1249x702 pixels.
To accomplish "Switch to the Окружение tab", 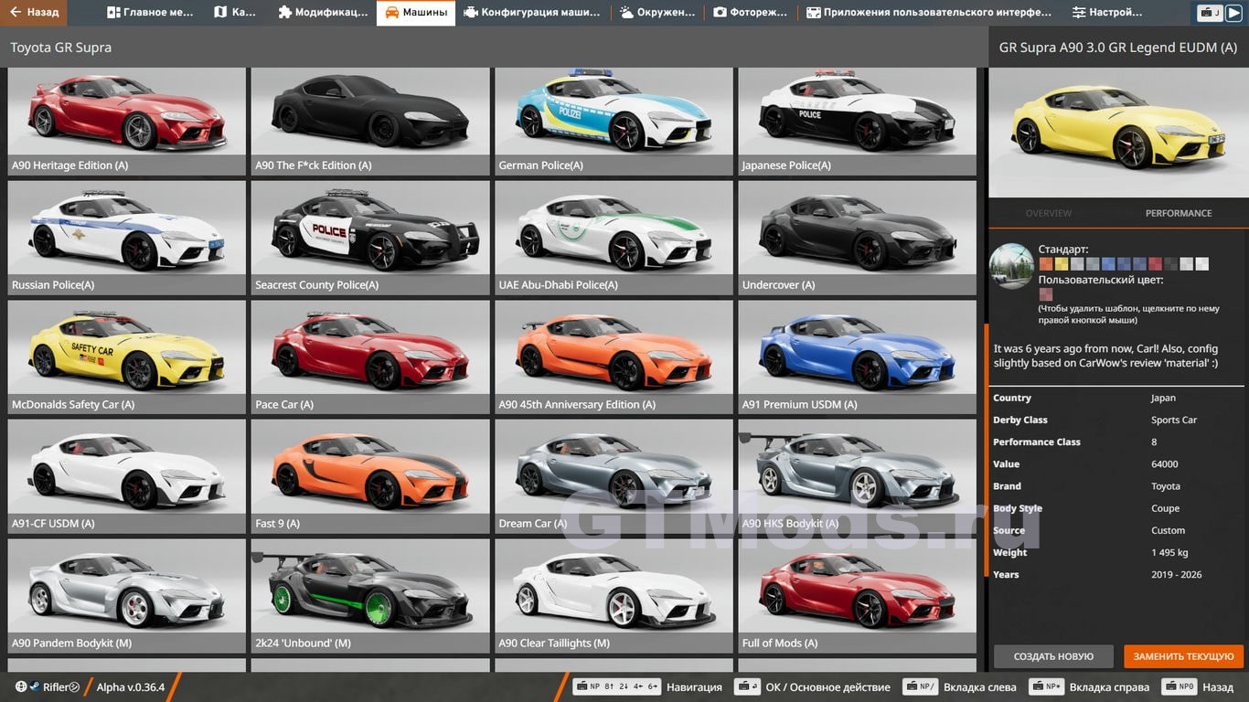I will pyautogui.click(x=657, y=13).
